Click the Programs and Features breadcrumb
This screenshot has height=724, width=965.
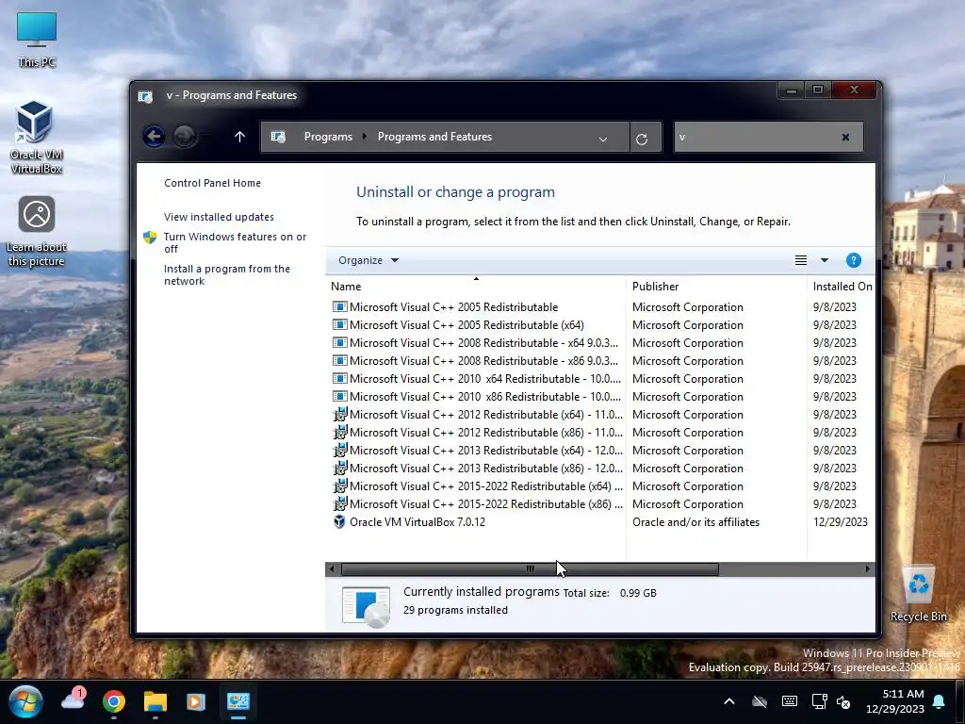[x=434, y=137]
